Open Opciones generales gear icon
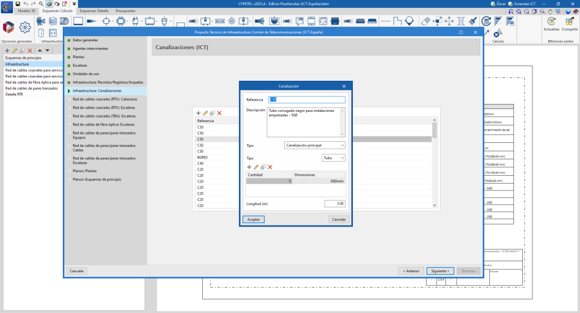The height and width of the screenshot is (313, 580). coord(24,27)
